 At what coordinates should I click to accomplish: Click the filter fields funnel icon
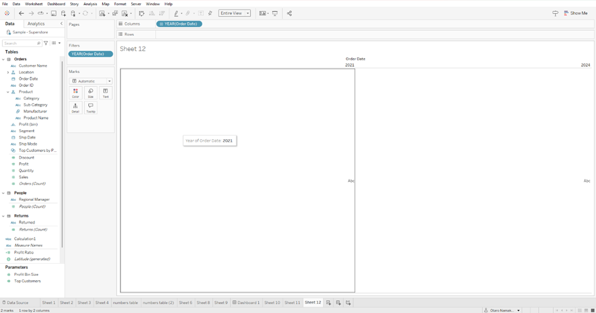point(46,43)
